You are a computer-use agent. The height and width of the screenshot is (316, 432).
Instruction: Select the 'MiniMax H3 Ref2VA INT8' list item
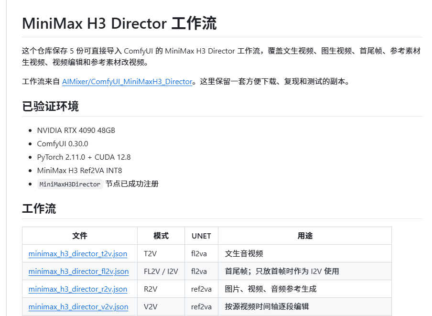[79, 171]
